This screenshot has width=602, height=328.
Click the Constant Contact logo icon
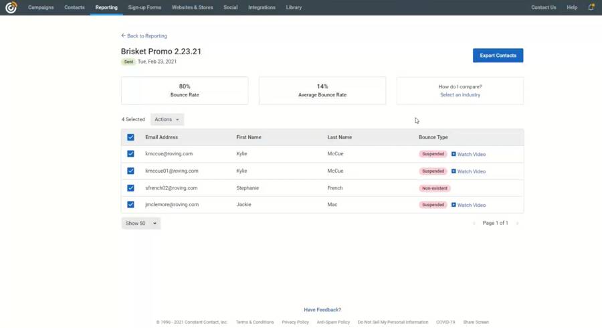click(x=11, y=7)
